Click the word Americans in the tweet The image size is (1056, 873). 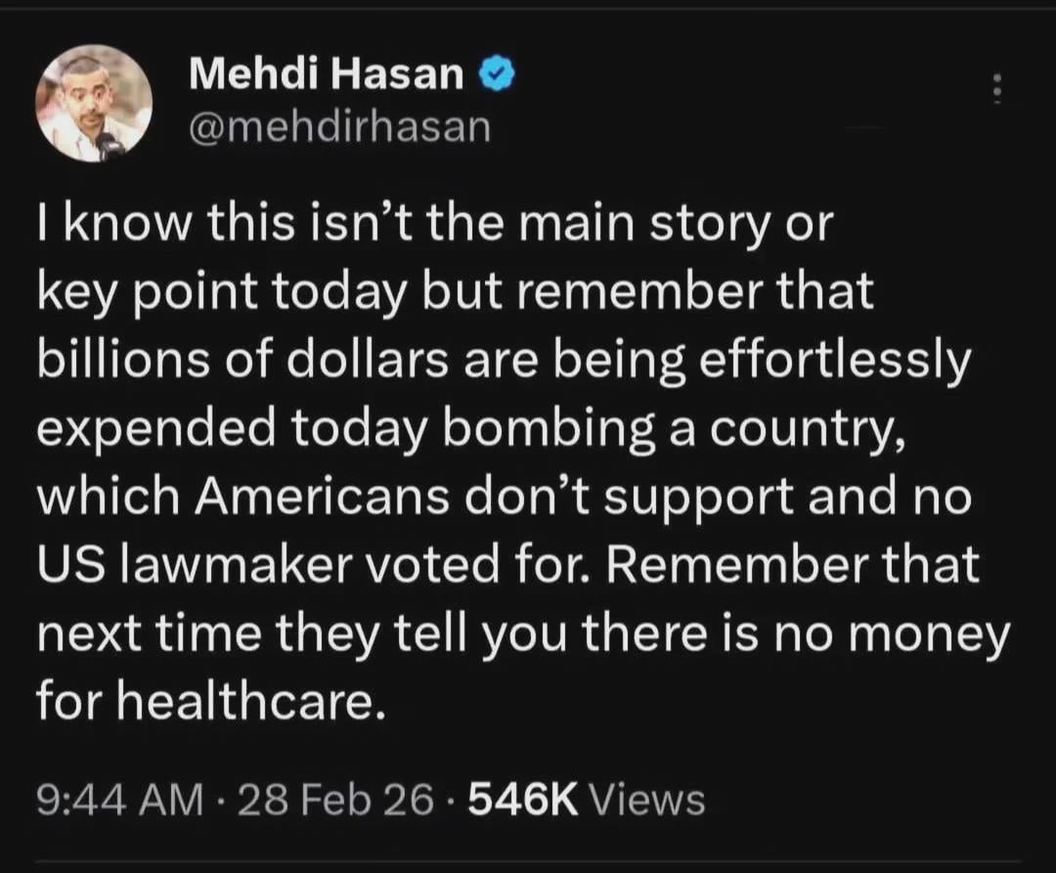click(x=312, y=497)
